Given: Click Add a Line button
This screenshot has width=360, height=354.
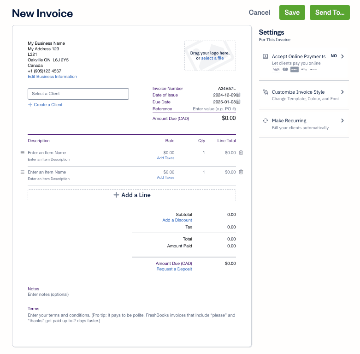Looking at the screenshot, I should click(132, 195).
